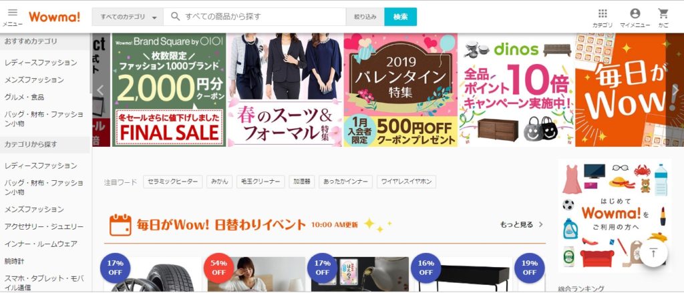Image resolution: width=684 pixels, height=293 pixels.
Task: Click the 検索 search button
Action: pyautogui.click(x=401, y=17)
